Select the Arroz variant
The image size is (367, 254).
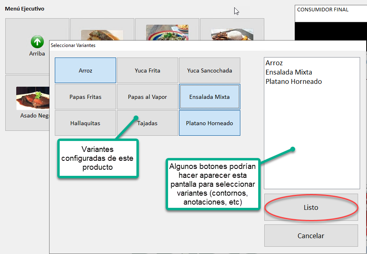tap(85, 70)
